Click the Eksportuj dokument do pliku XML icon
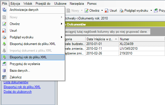 point(4,44)
